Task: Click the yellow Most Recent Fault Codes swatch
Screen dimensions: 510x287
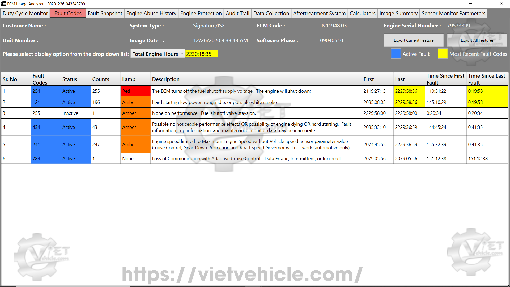Action: (x=443, y=54)
